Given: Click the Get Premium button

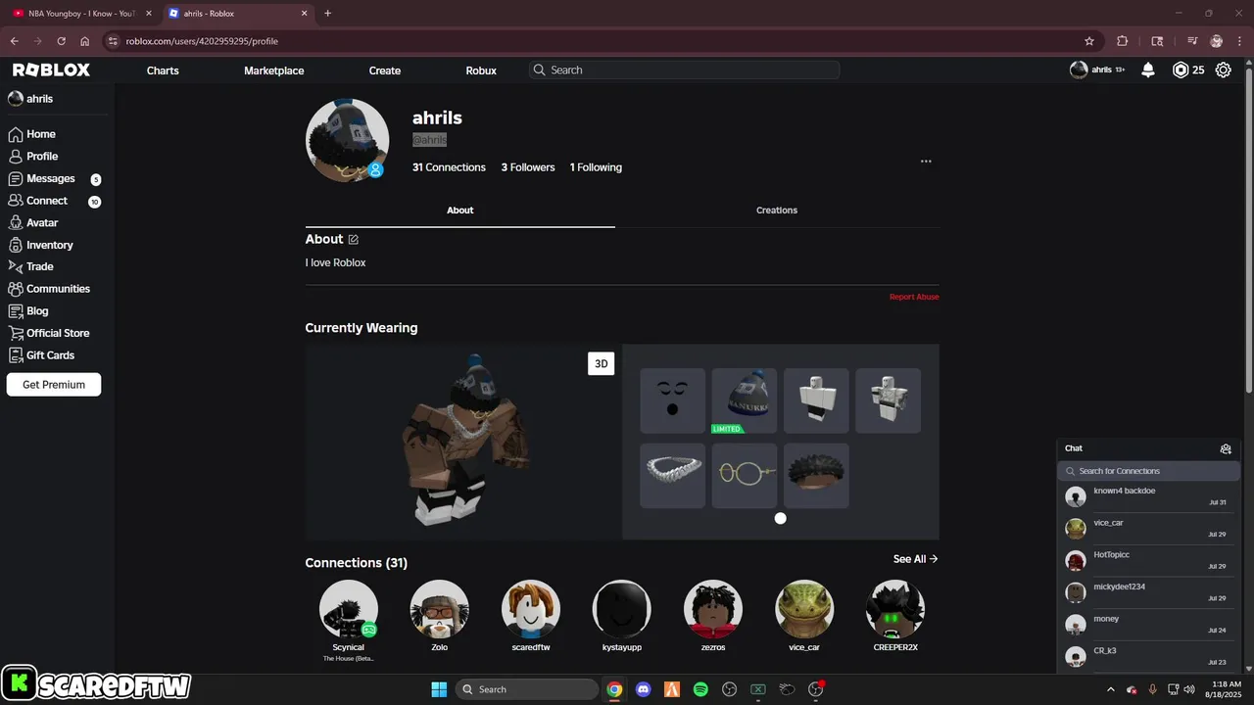Looking at the screenshot, I should tap(54, 385).
